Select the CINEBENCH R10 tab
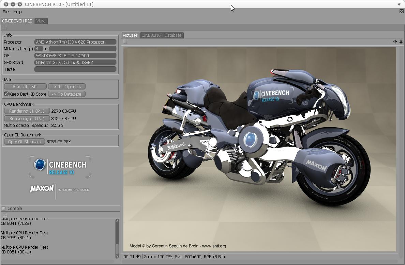405x265 pixels. coord(17,21)
